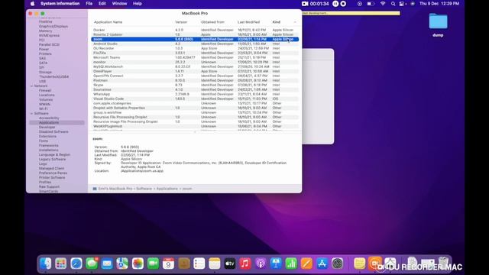Open the Edit menu
The width and height of the screenshot is (489, 275).
point(102,4)
